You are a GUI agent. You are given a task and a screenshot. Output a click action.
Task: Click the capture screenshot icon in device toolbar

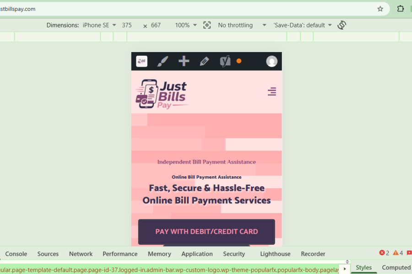(x=207, y=25)
